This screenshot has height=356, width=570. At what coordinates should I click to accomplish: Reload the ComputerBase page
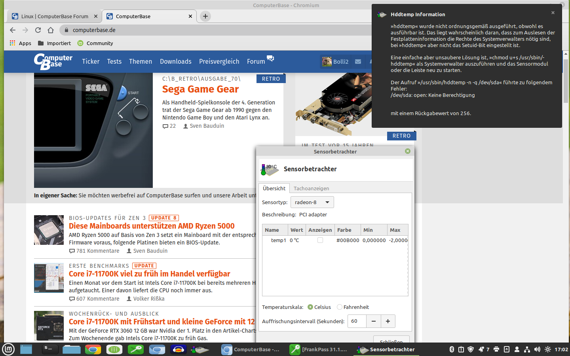tap(38, 30)
